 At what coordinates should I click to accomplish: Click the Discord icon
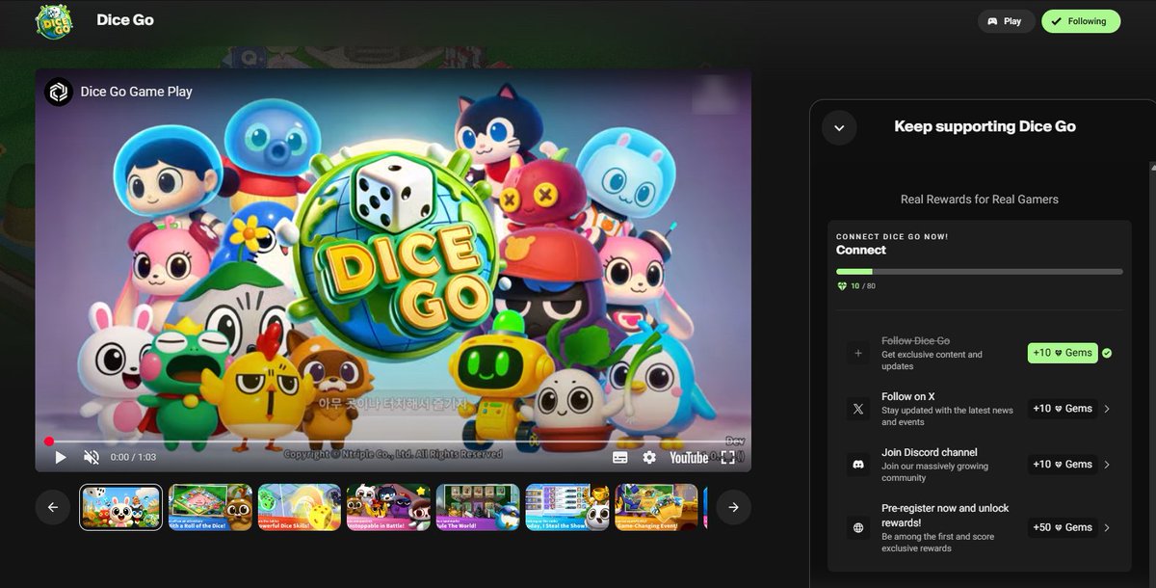tap(857, 465)
